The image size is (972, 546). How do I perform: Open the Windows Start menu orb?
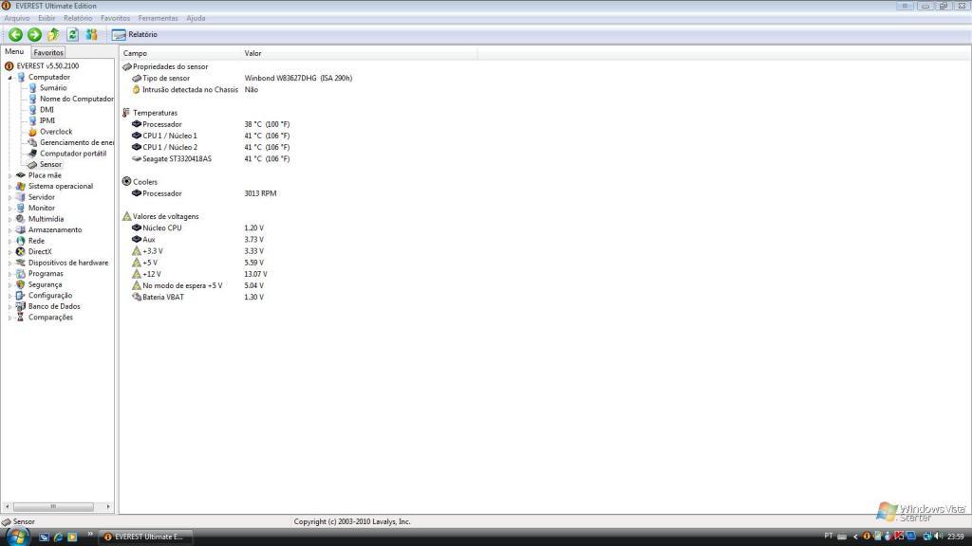17,537
